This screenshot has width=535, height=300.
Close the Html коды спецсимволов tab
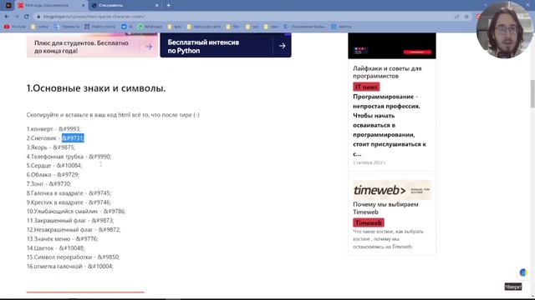[83, 6]
